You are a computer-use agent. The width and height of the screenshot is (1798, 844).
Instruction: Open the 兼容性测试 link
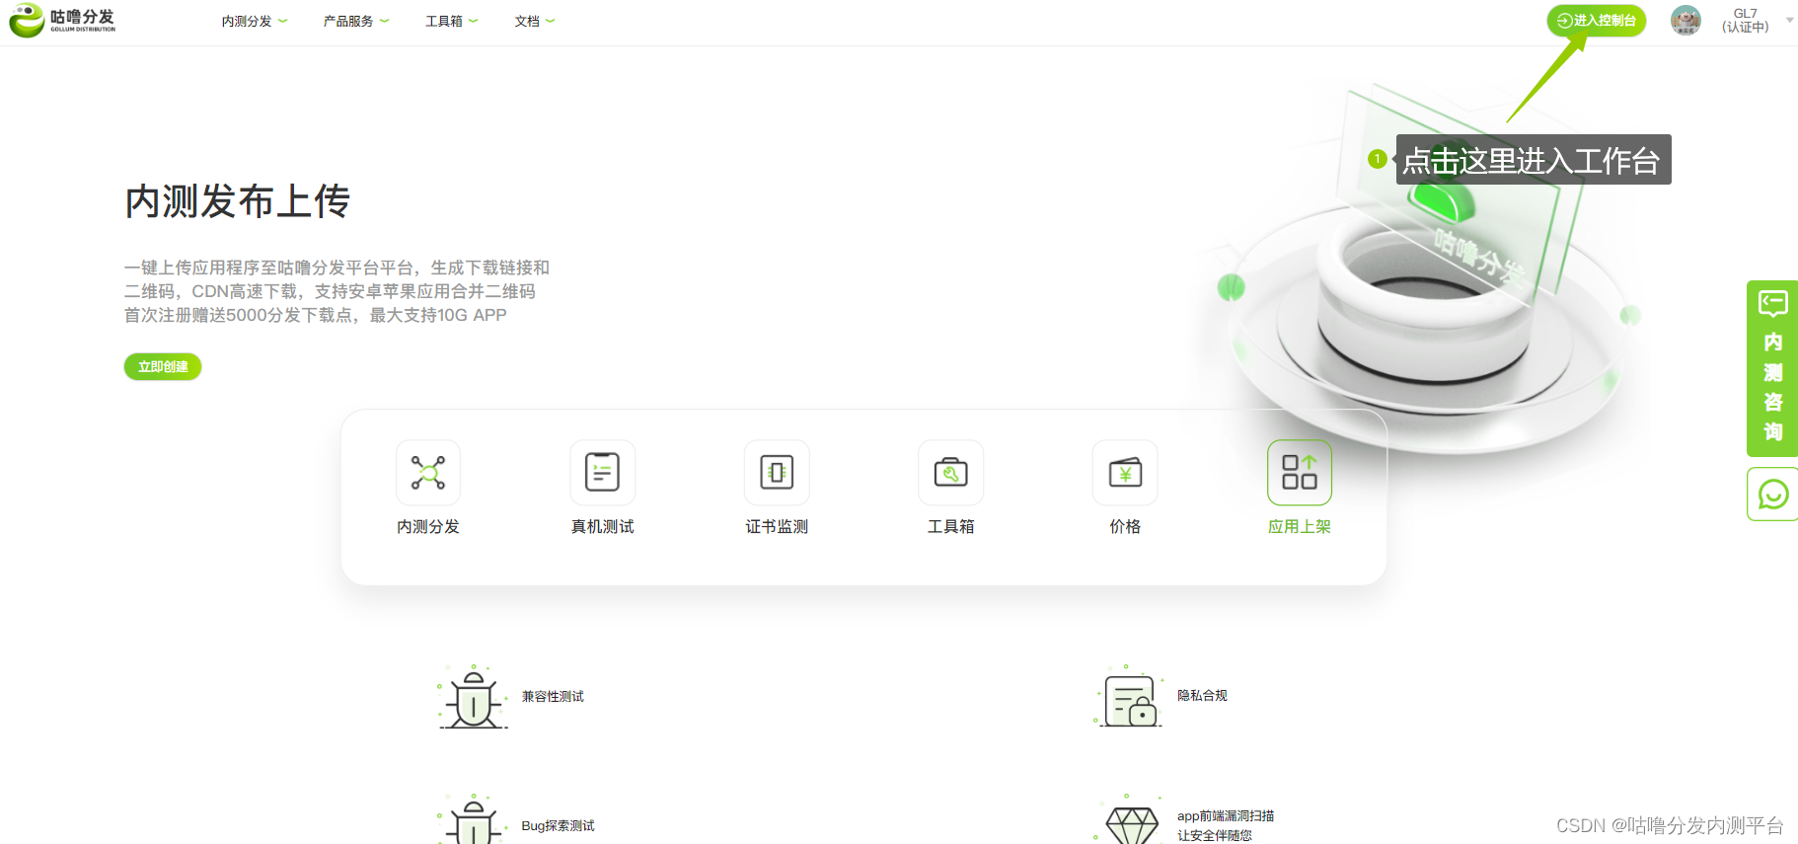click(x=553, y=697)
